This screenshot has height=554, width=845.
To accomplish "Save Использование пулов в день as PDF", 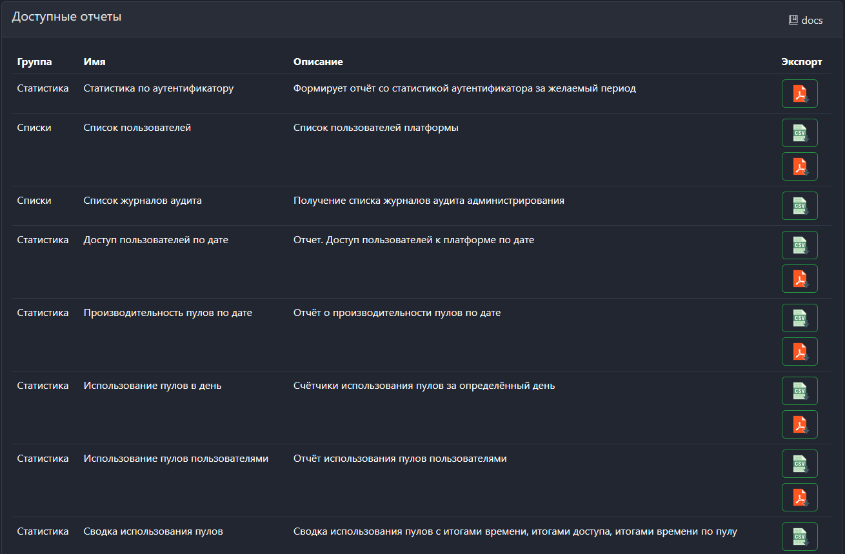I will pos(799,424).
